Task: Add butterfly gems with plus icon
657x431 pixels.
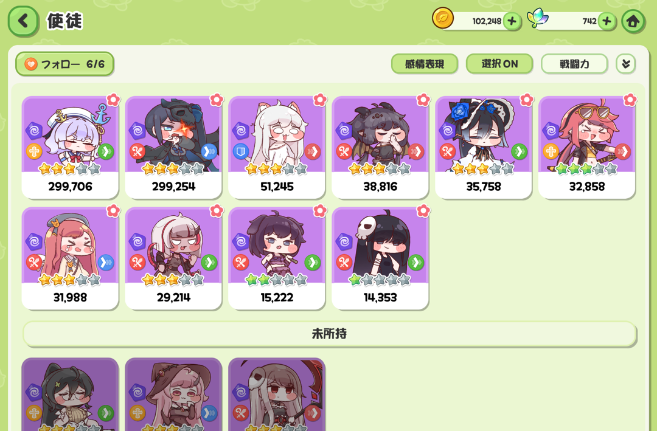Action: 607,21
